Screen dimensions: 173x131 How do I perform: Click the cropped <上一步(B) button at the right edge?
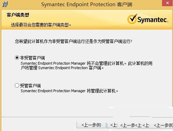tap(163, 125)
